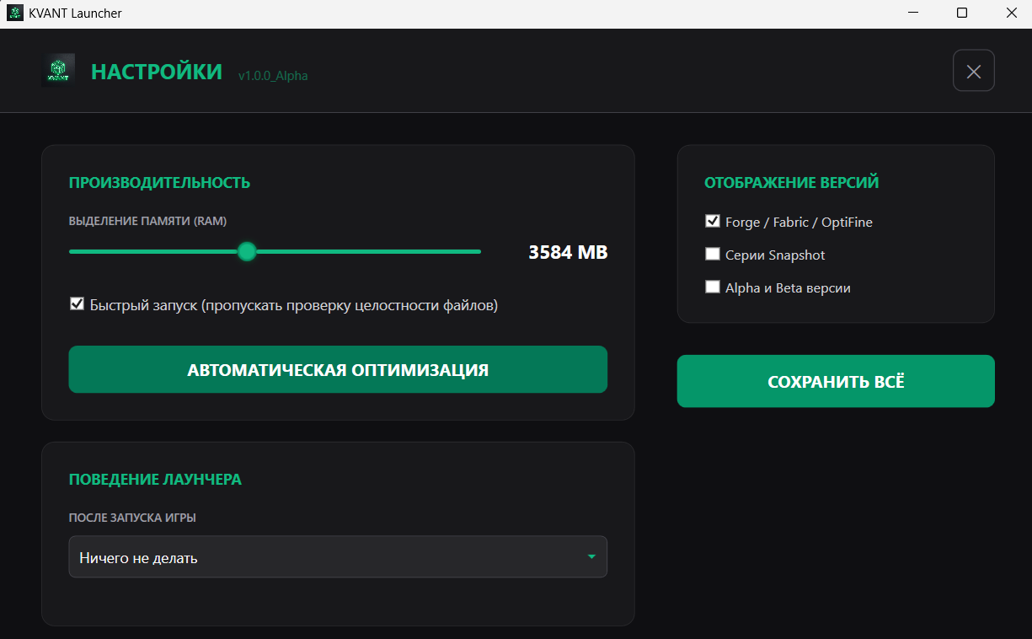Disable the Быстрый запуск checkbox
Viewport: 1032px width, 639px height.
pos(77,304)
